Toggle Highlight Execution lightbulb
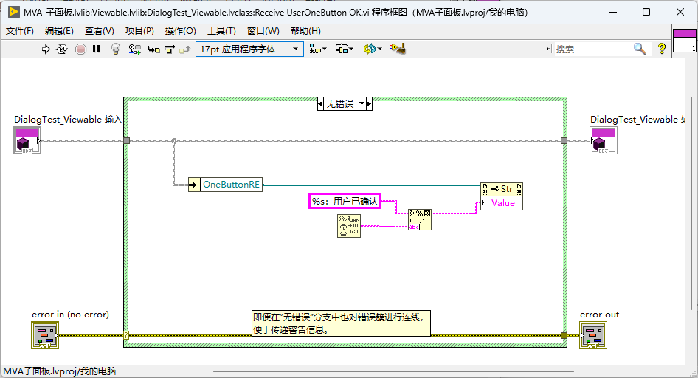 [x=116, y=49]
